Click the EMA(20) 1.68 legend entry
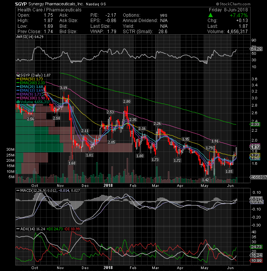Screen dimensions: 267x271 (x=30, y=86)
